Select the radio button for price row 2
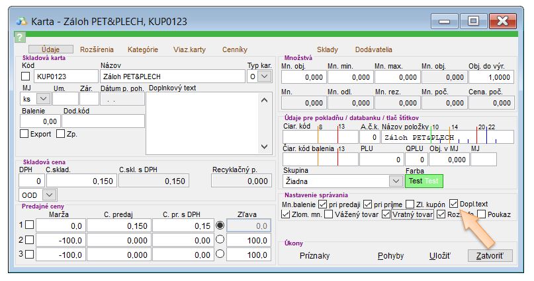 tap(220, 239)
